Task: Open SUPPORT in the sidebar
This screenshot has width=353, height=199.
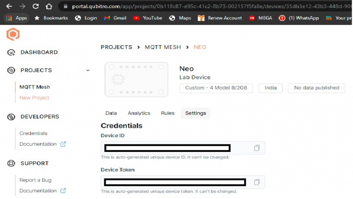Action: [34, 164]
